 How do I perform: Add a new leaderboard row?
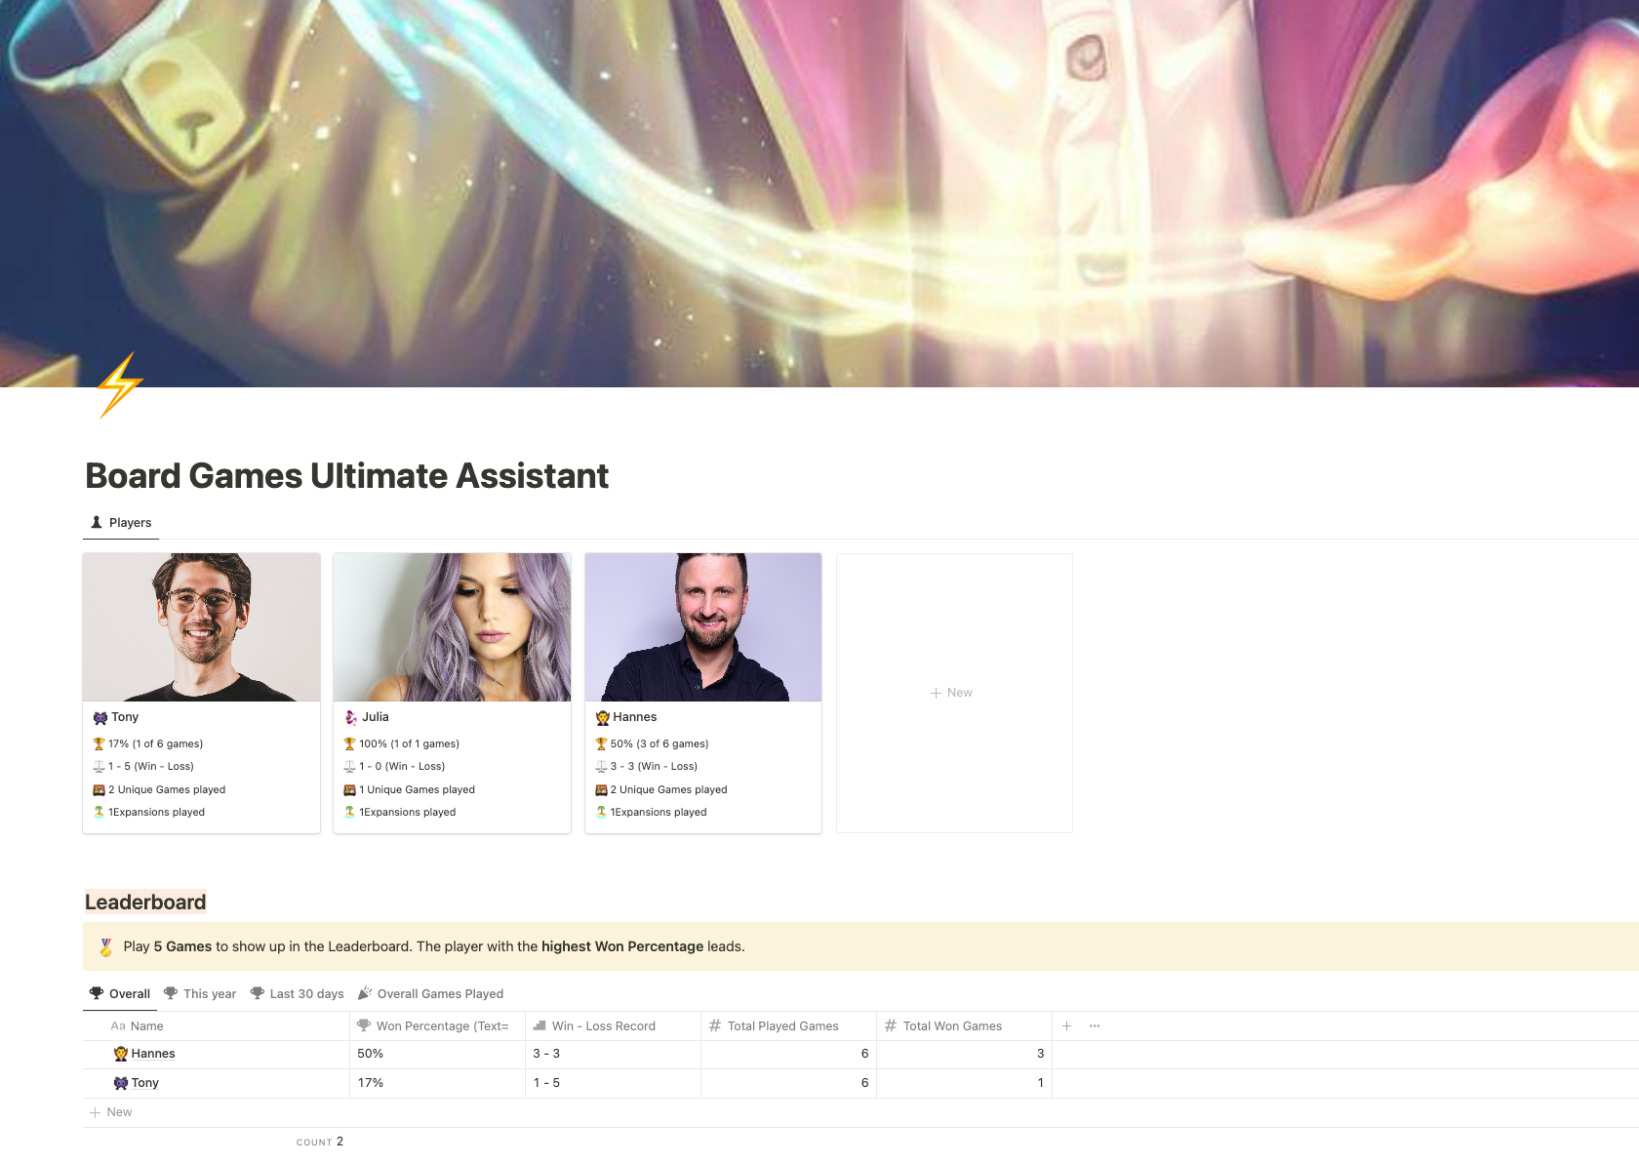tap(111, 1112)
